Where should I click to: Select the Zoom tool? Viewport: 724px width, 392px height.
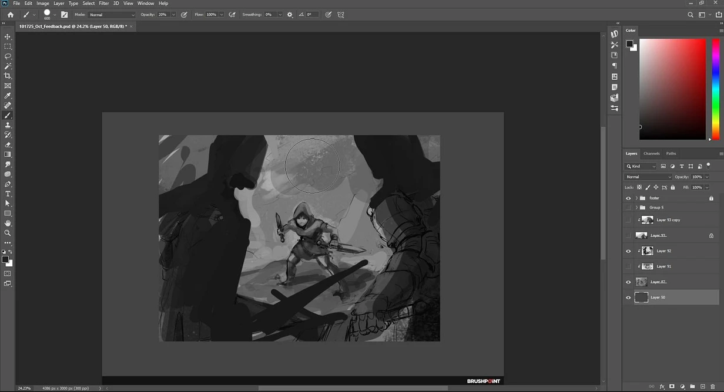[8, 233]
